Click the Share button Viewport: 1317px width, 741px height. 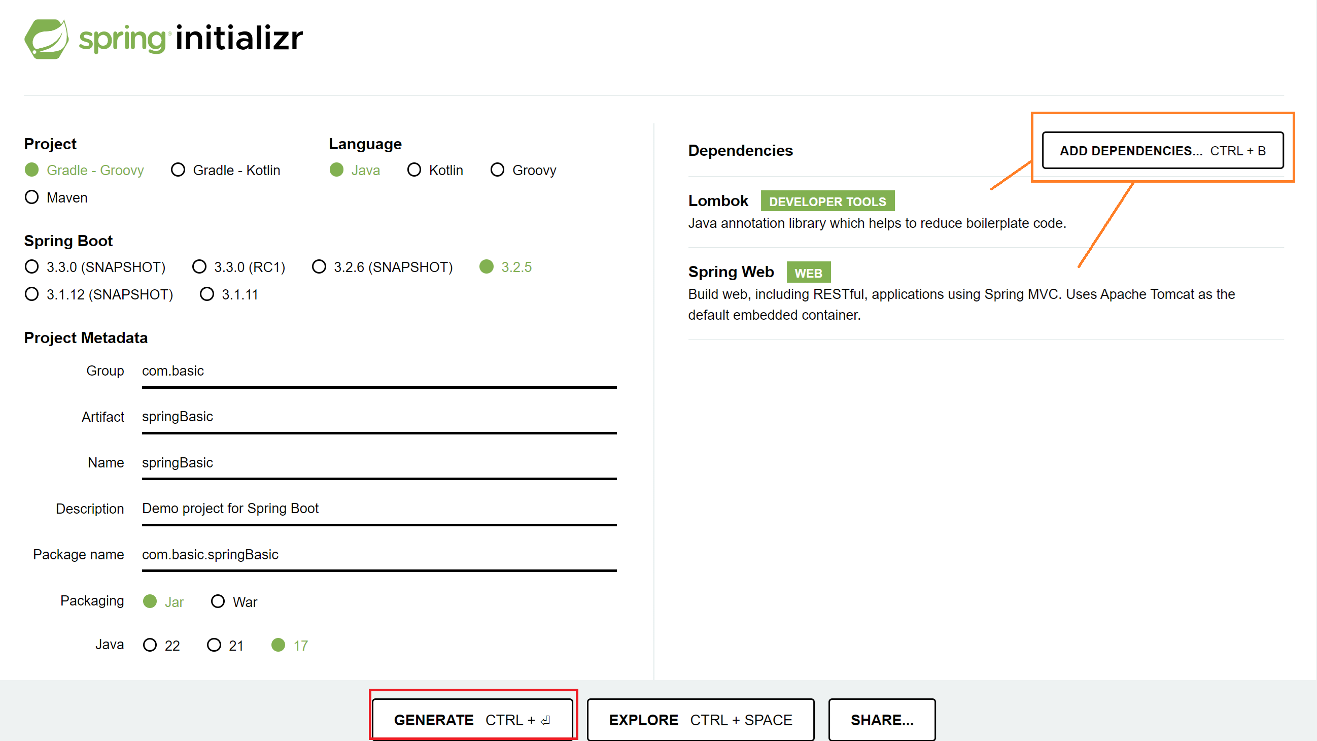(x=881, y=720)
